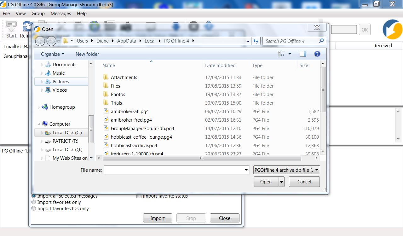
Task: Open the view options dropdown arrow
Action: point(290,54)
